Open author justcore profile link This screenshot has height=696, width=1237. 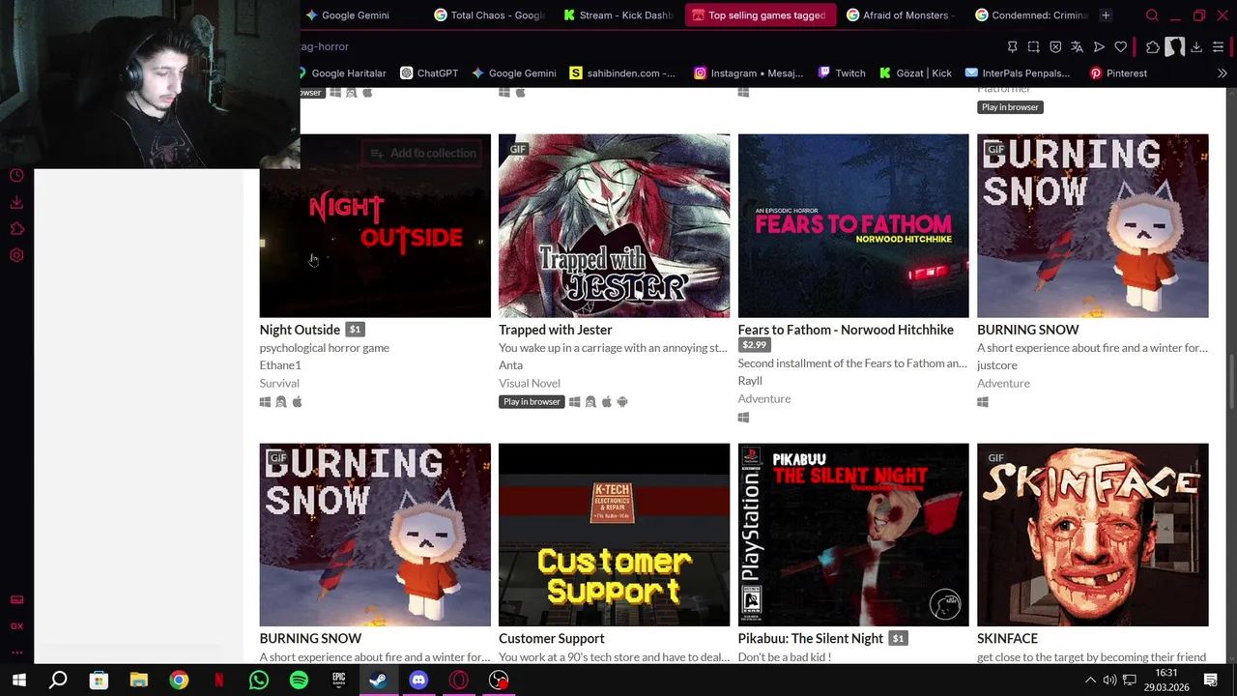click(x=997, y=365)
